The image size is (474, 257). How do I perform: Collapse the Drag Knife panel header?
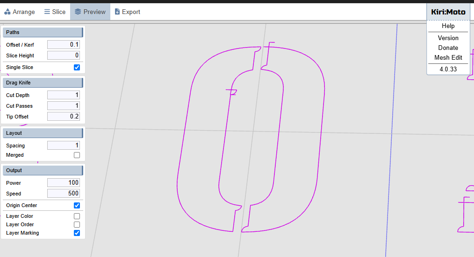tap(43, 83)
